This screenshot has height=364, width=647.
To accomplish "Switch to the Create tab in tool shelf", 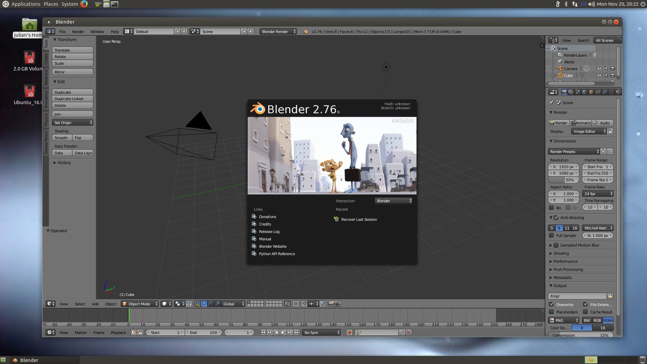I will click(x=46, y=59).
